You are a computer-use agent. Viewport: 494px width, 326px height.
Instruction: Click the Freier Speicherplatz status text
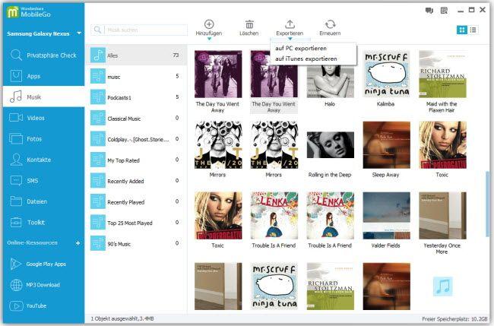coord(454,319)
